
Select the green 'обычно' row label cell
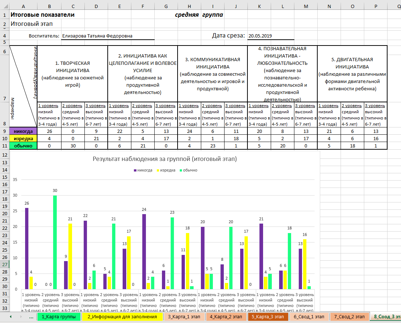point(23,146)
